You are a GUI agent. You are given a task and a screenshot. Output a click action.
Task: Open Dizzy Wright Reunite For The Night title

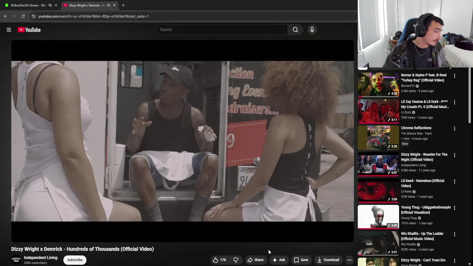tap(424, 157)
